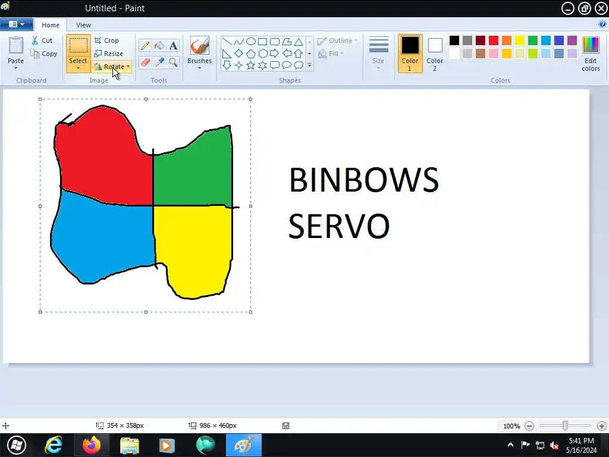Image resolution: width=609 pixels, height=457 pixels.
Task: Open Internet Explorer from the taskbar
Action: point(54,445)
